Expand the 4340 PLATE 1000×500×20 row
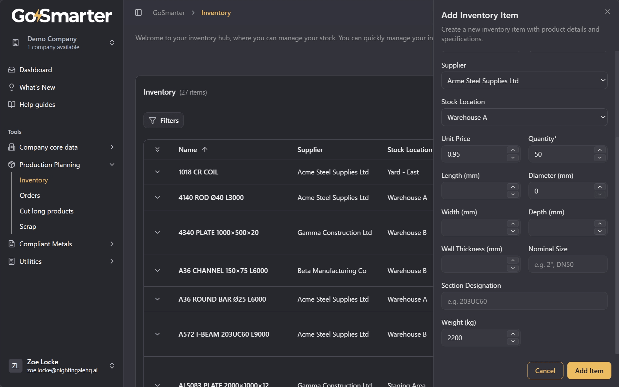This screenshot has width=619, height=387. (158, 233)
